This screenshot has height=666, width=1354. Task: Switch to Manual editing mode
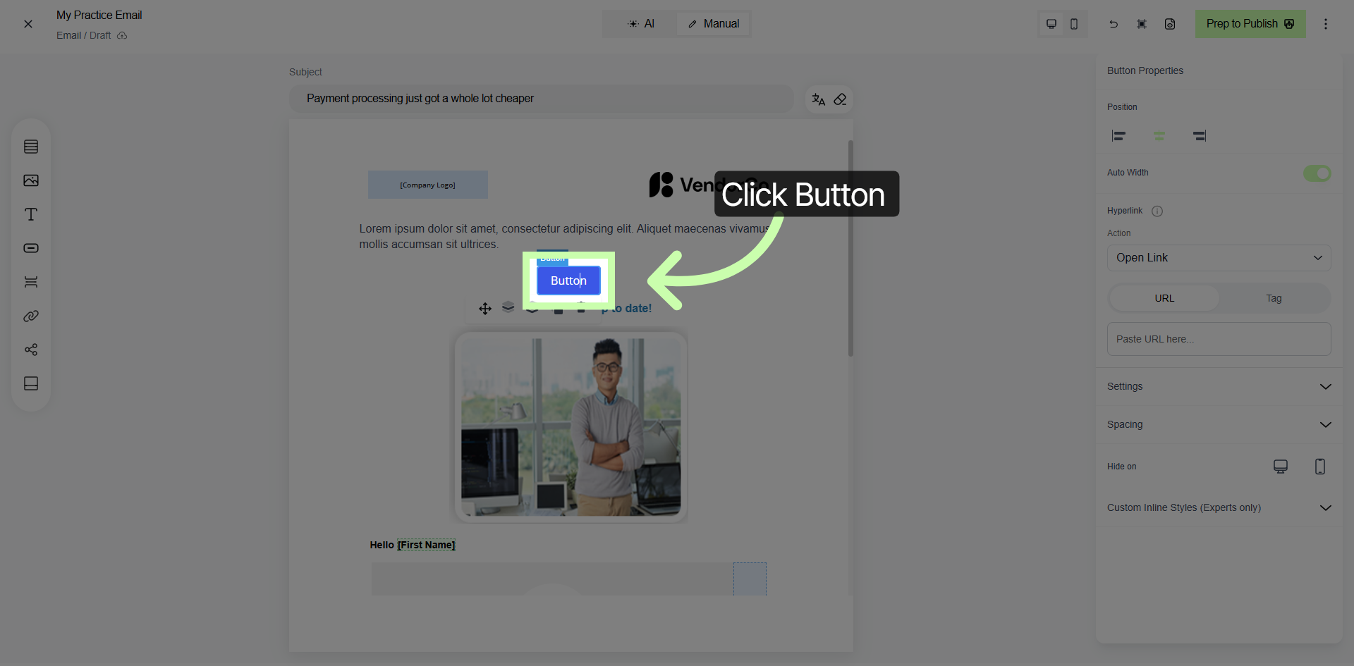(713, 24)
